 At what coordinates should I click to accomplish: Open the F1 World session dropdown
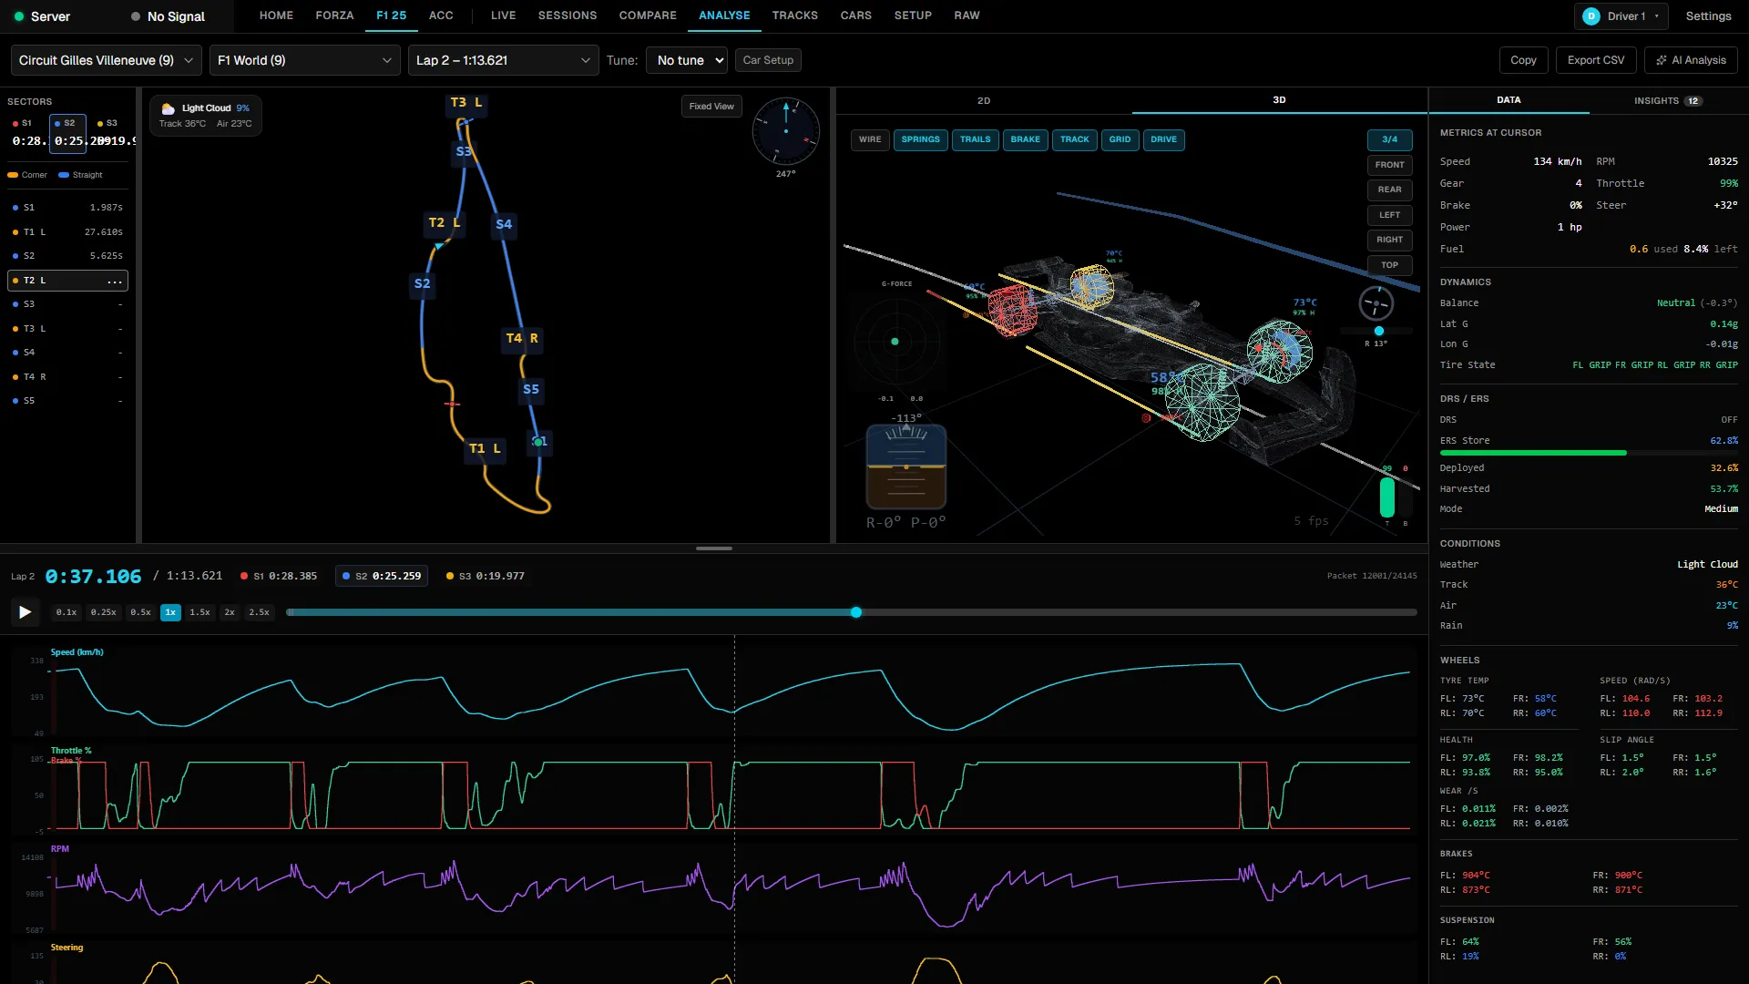click(x=305, y=60)
